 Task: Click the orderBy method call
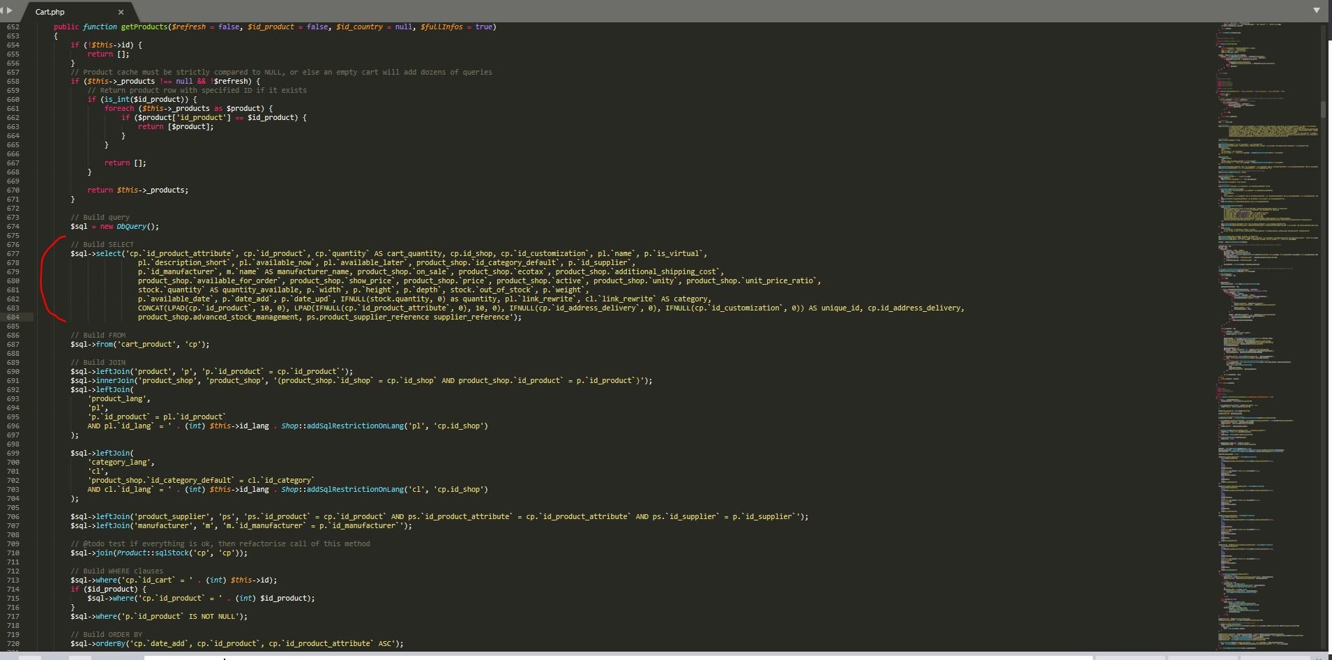click(x=110, y=644)
